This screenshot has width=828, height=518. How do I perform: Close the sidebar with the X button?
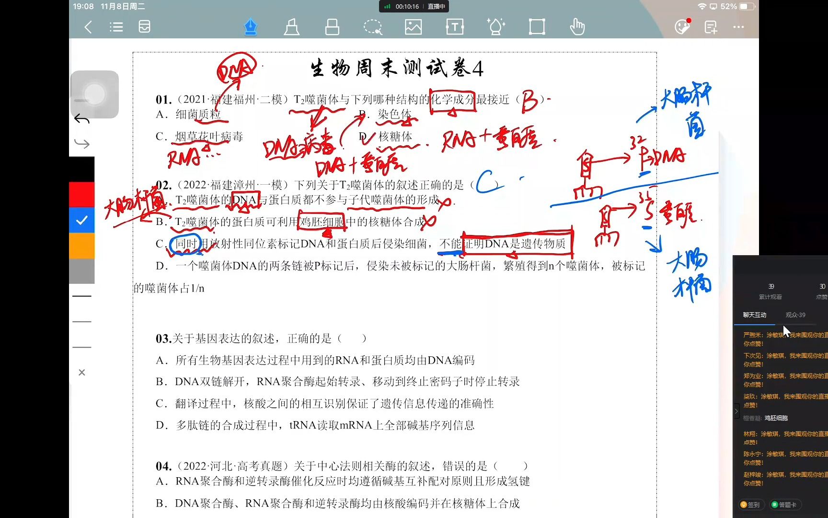(81, 372)
